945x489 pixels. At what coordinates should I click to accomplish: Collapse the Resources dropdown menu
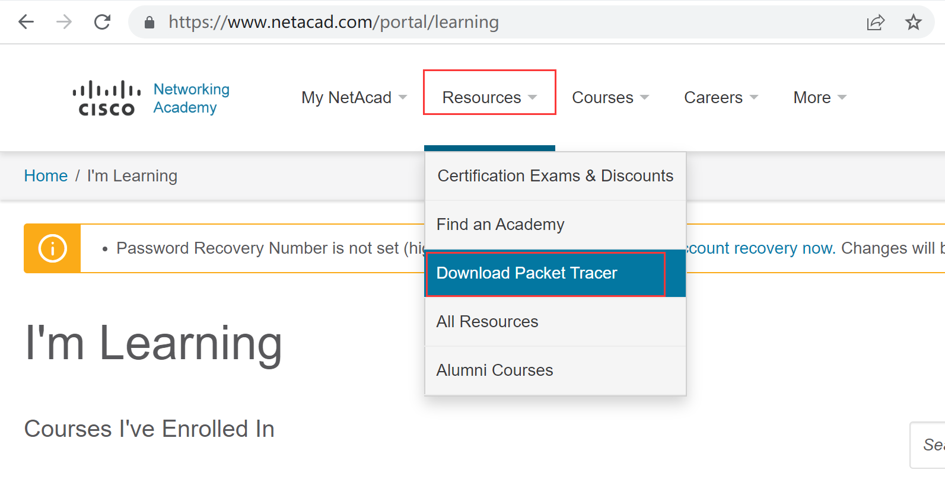tap(489, 97)
